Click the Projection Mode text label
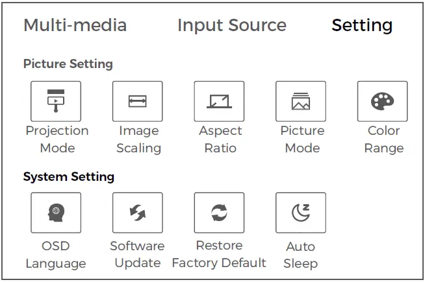 pyautogui.click(x=57, y=139)
